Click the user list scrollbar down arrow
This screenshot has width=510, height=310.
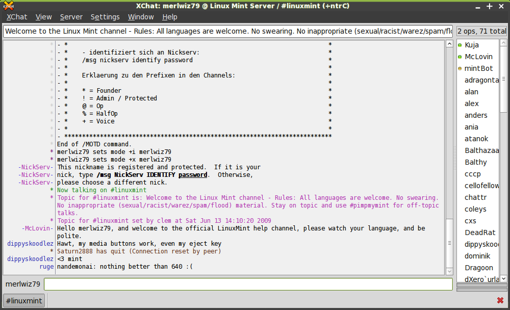pos(503,278)
